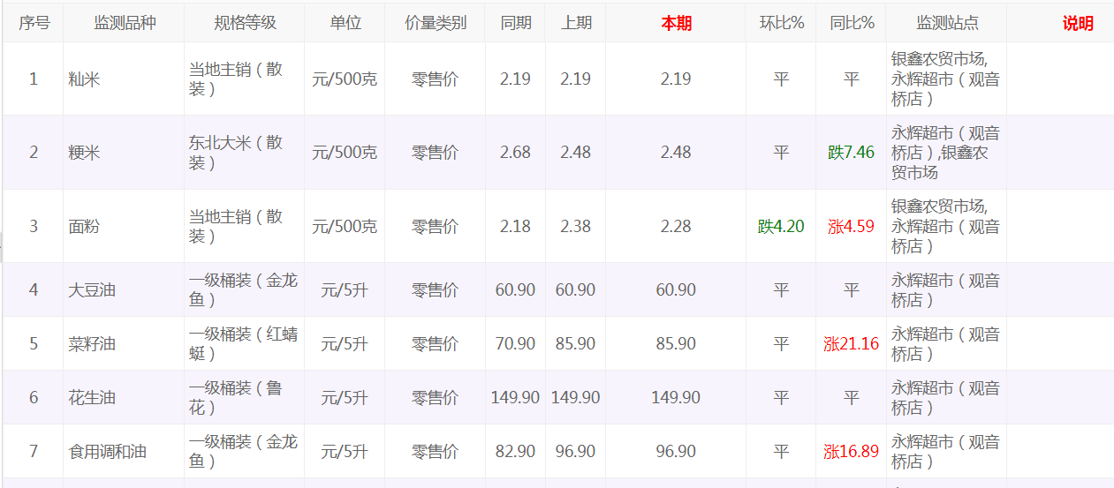Click the 跌7.46 year-on-year value
The width and height of the screenshot is (1114, 488).
852,153
